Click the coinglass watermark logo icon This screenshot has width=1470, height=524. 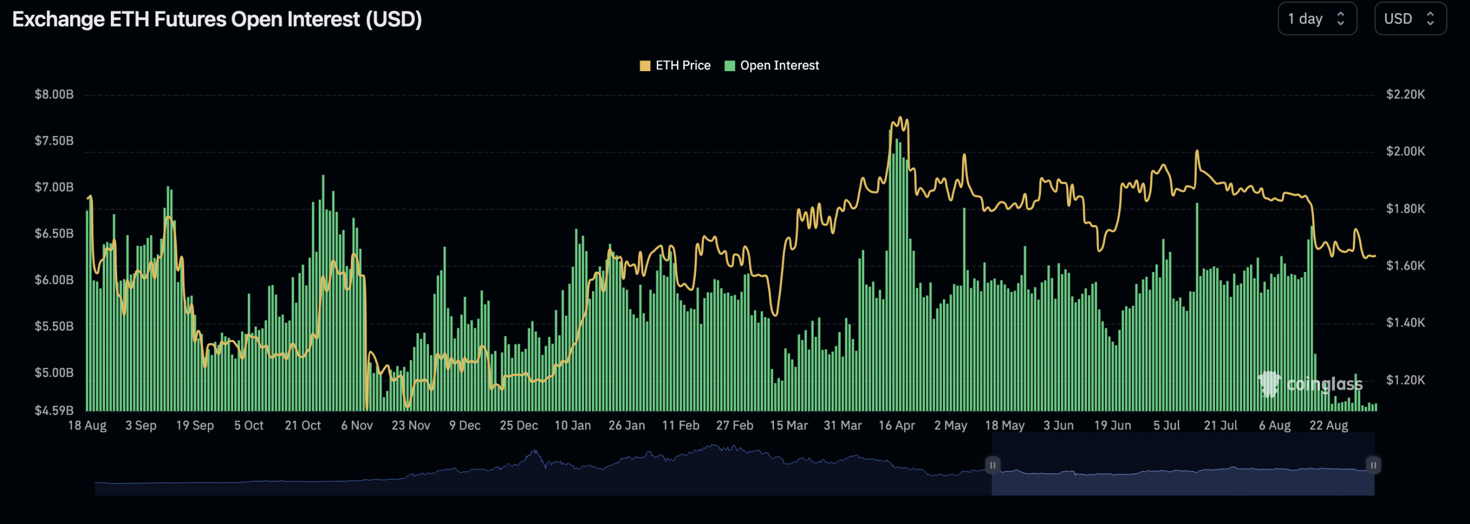pos(1269,383)
